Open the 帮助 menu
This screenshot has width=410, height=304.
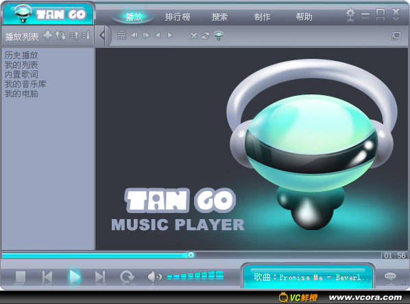pyautogui.click(x=304, y=17)
